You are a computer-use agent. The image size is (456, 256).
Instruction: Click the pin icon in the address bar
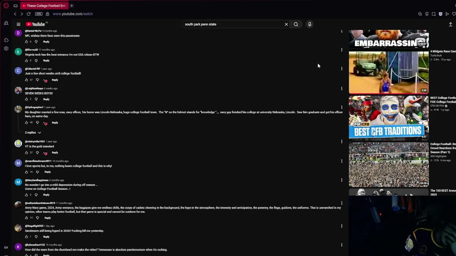tap(427, 14)
